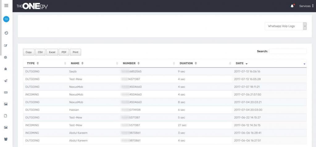The height and width of the screenshot is (147, 316).
Task: Click the users group icon in sidebar
Action: pyautogui.click(x=6, y=139)
